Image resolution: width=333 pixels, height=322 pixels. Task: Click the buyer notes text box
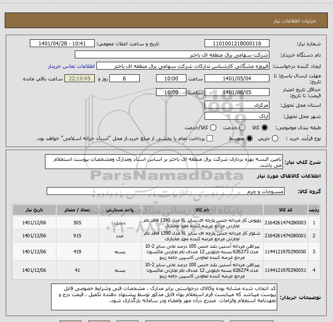[x=164, y=297]
